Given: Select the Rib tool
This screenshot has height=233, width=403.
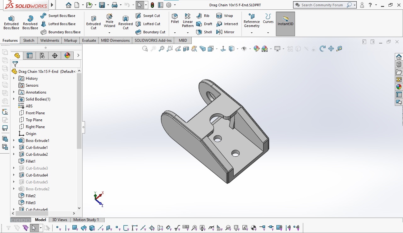Looking at the screenshot, I should click(203, 16).
